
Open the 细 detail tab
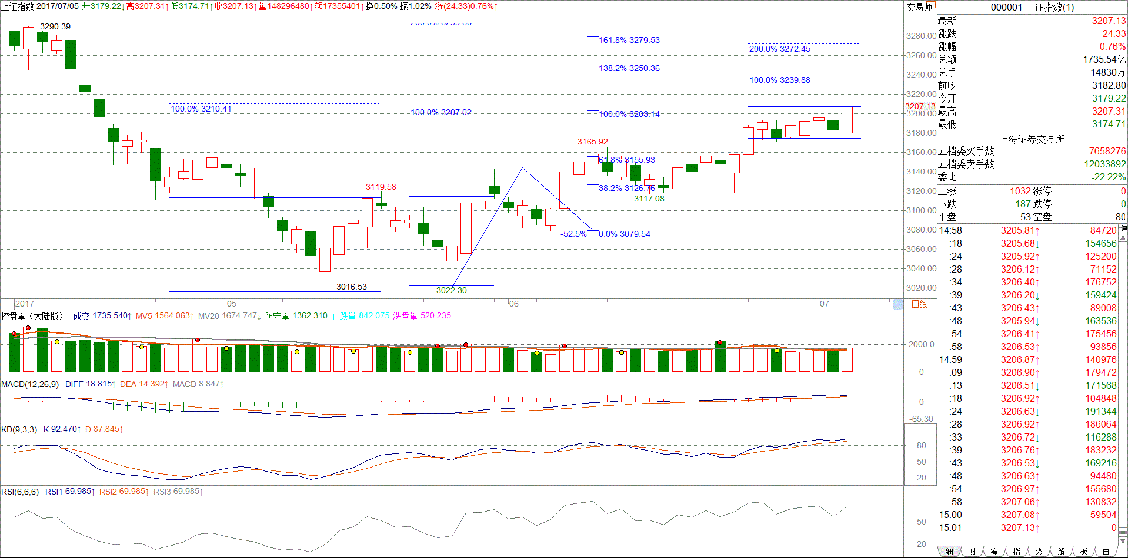949,552
